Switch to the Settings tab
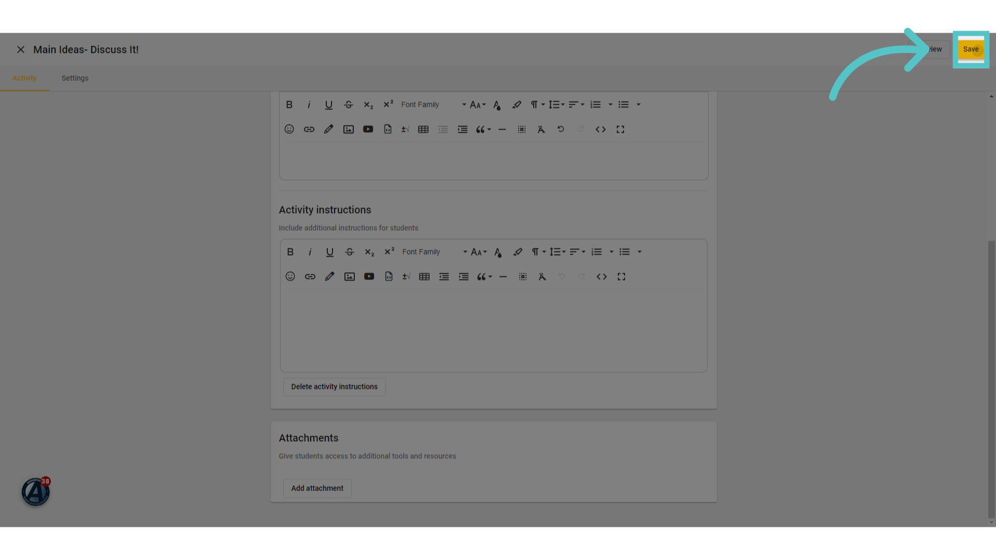The height and width of the screenshot is (560, 996). 75,78
